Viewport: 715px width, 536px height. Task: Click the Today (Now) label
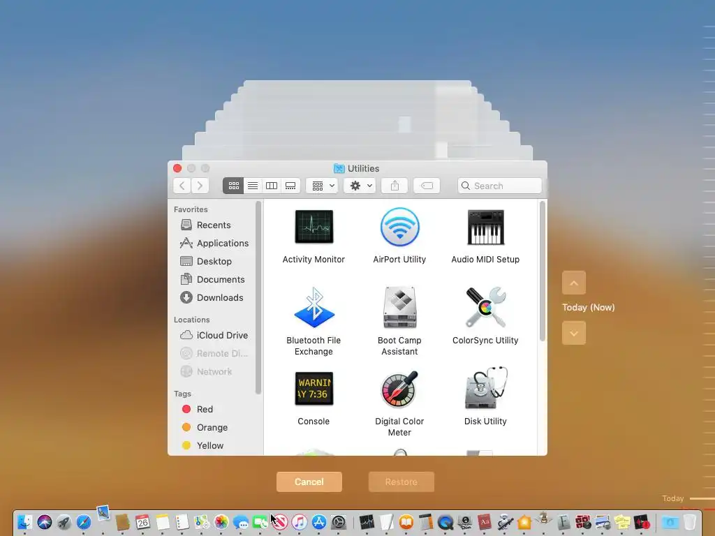click(x=588, y=307)
